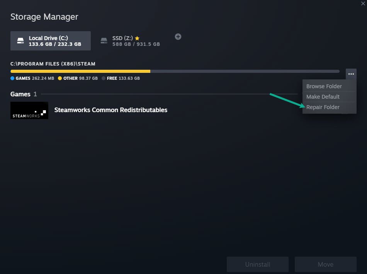Switch to the SSD (Z:) drive tab
The image size is (367, 274).
[x=130, y=41]
